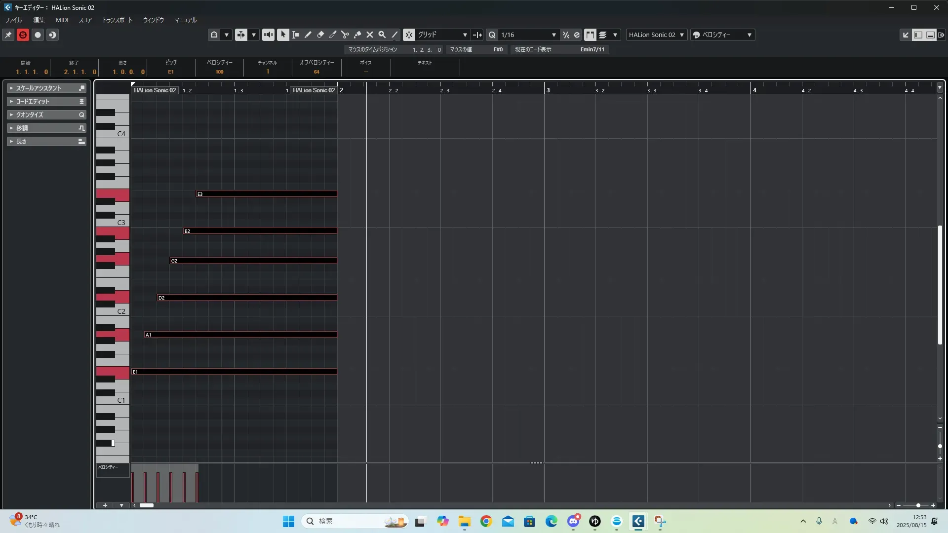
Task: Toggle Snap on/off button
Action: [409, 35]
